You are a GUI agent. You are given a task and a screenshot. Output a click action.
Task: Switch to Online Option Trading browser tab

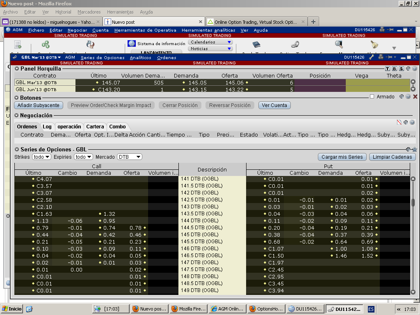[x=256, y=22]
